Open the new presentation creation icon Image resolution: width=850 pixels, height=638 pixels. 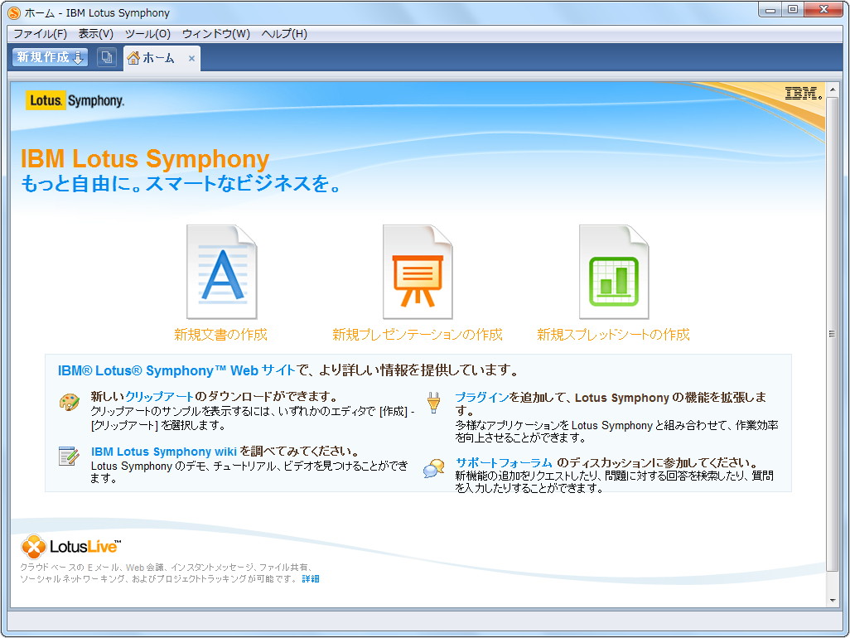(x=417, y=272)
